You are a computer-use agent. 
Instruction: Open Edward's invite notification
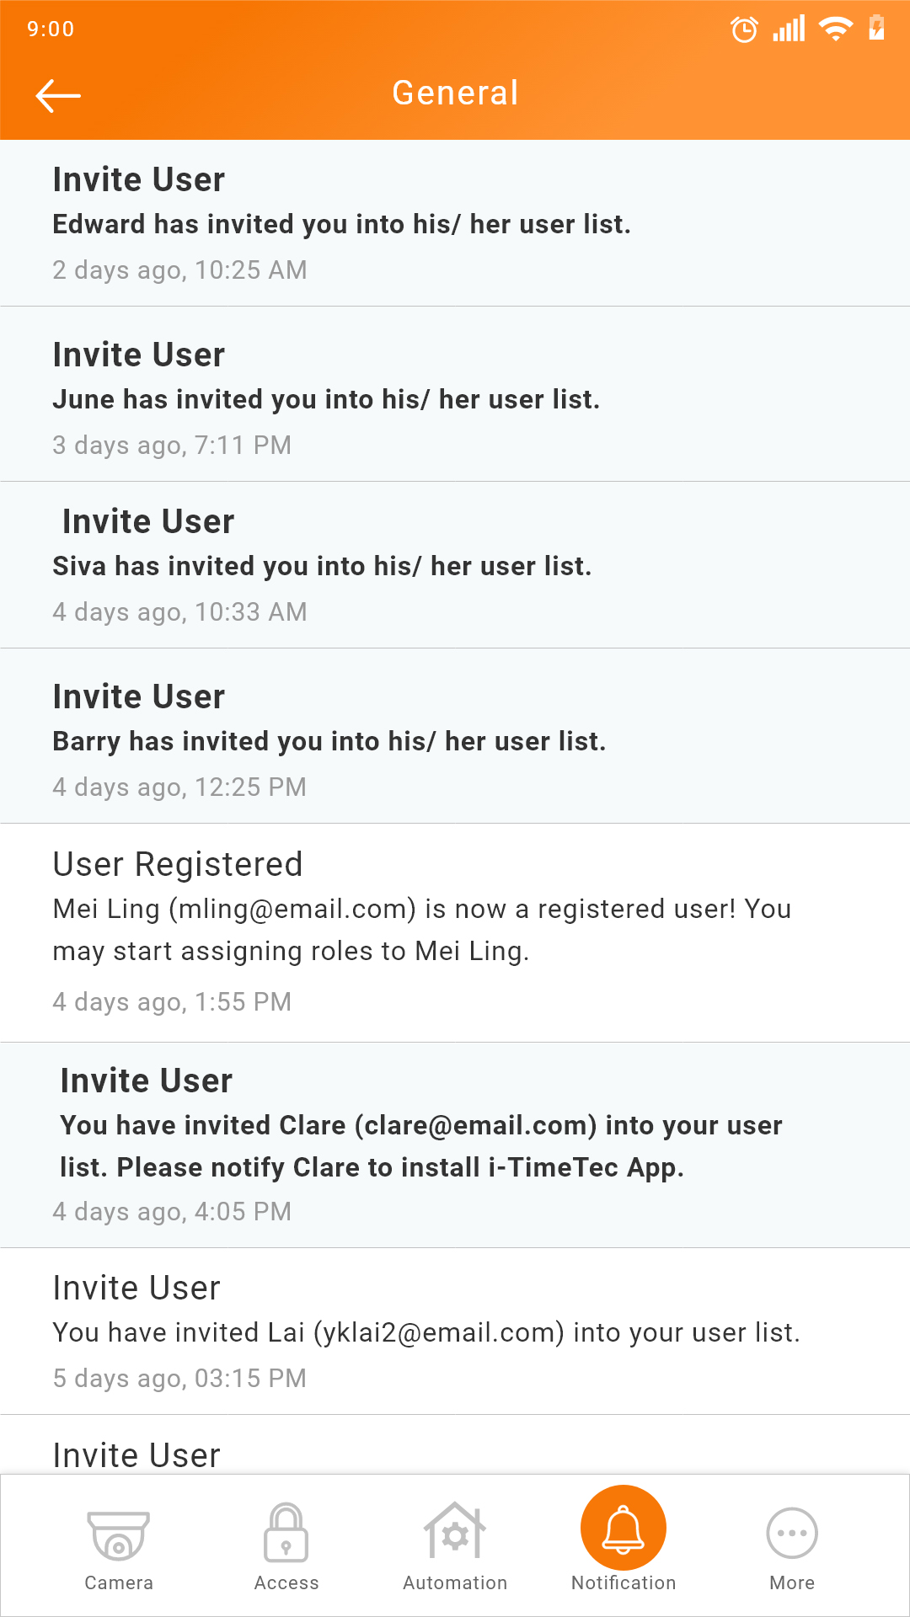tap(455, 223)
